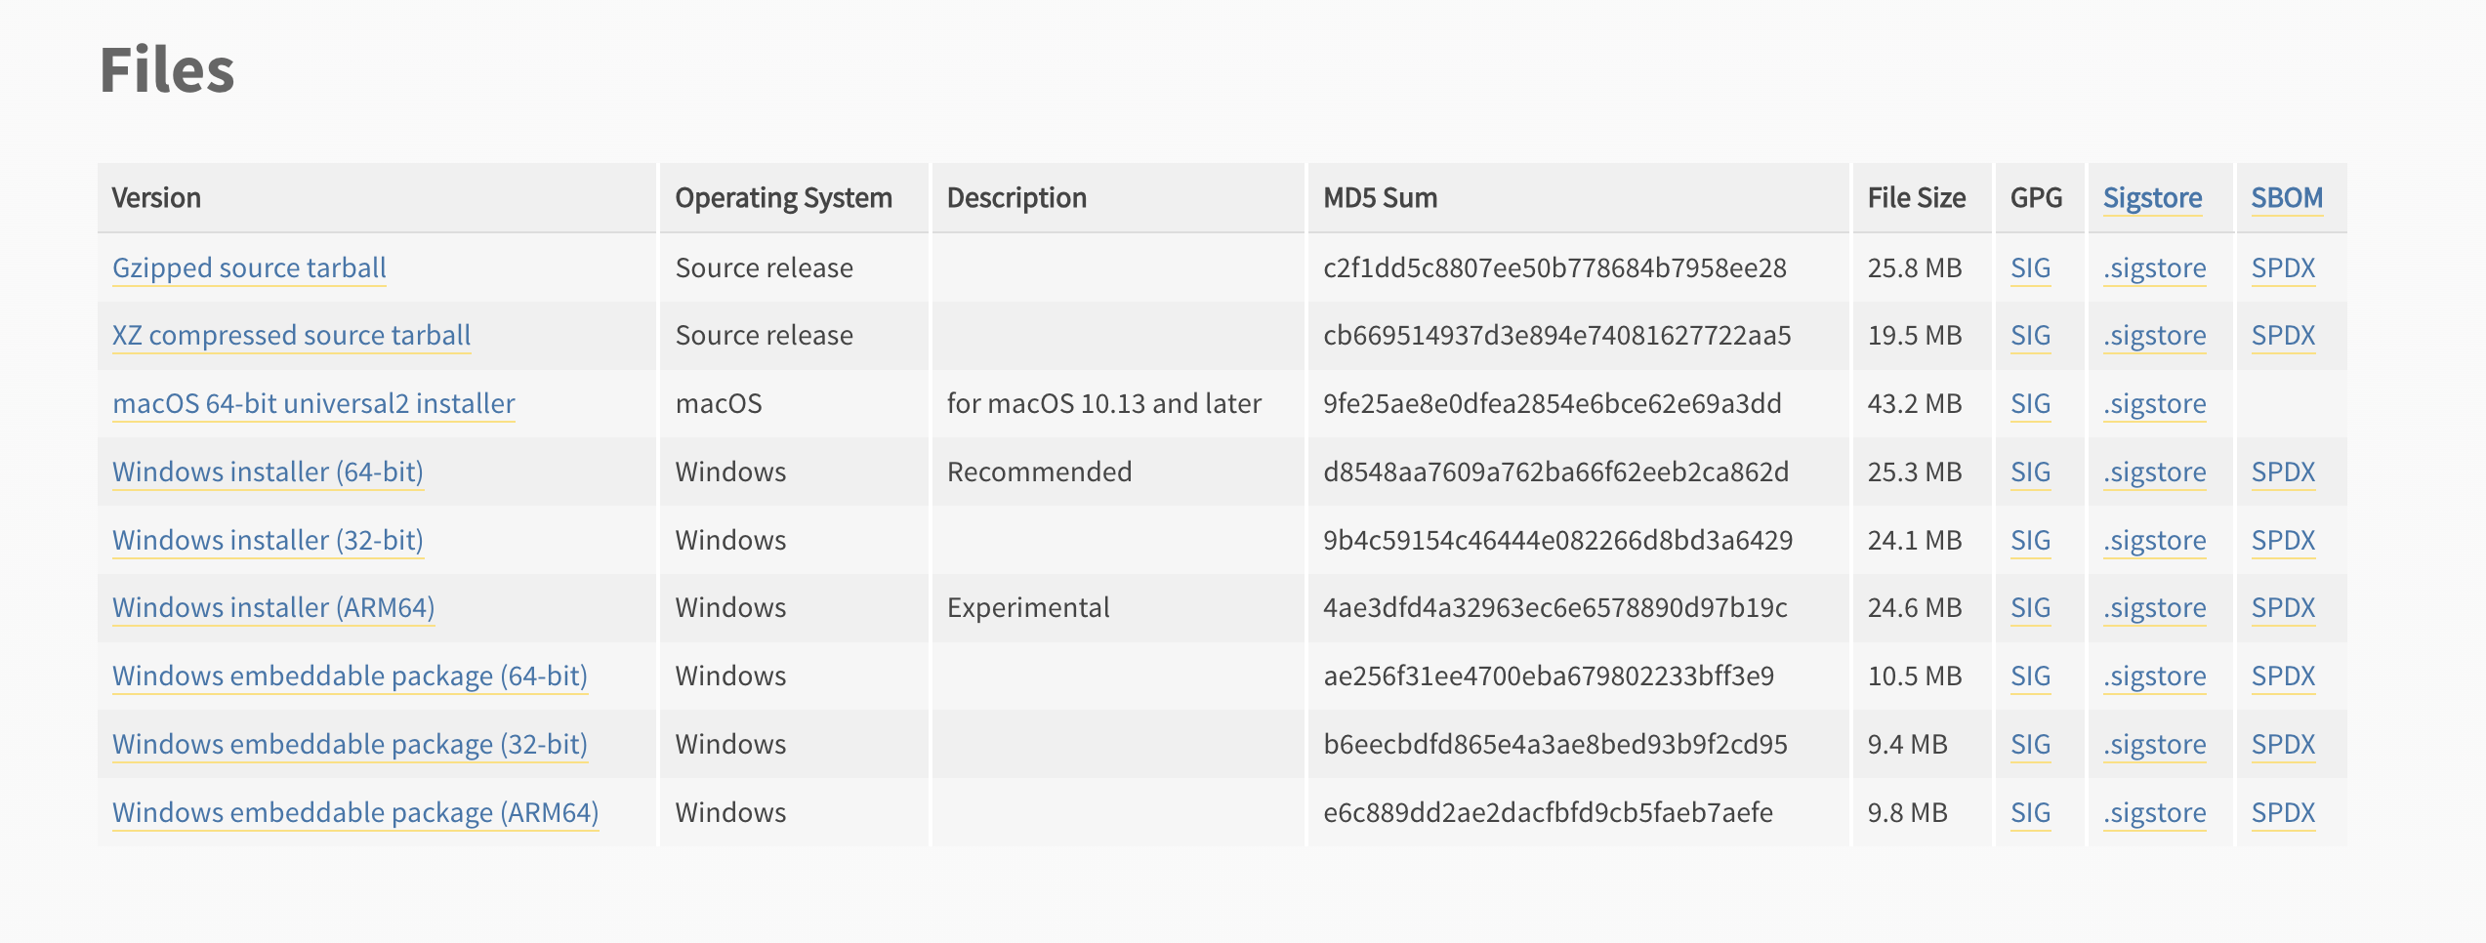The width and height of the screenshot is (2486, 943).
Task: Select the Windows installer (32-bit) link
Action: coord(268,540)
